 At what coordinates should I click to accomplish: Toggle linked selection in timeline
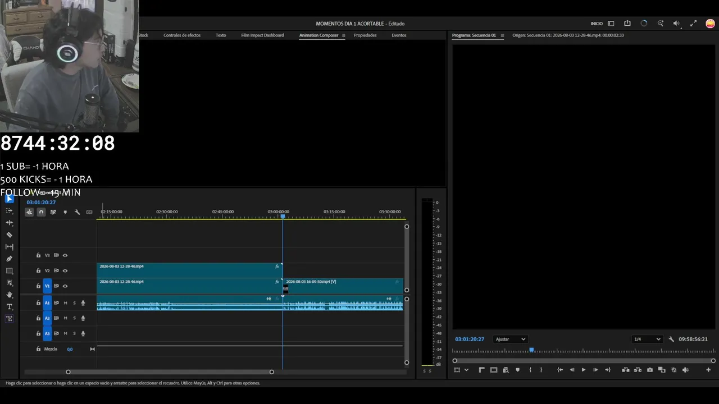pos(53,212)
